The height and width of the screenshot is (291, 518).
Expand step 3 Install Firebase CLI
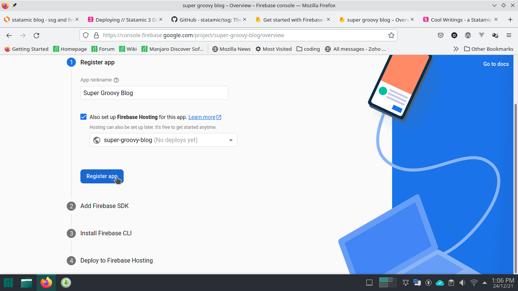(106, 233)
